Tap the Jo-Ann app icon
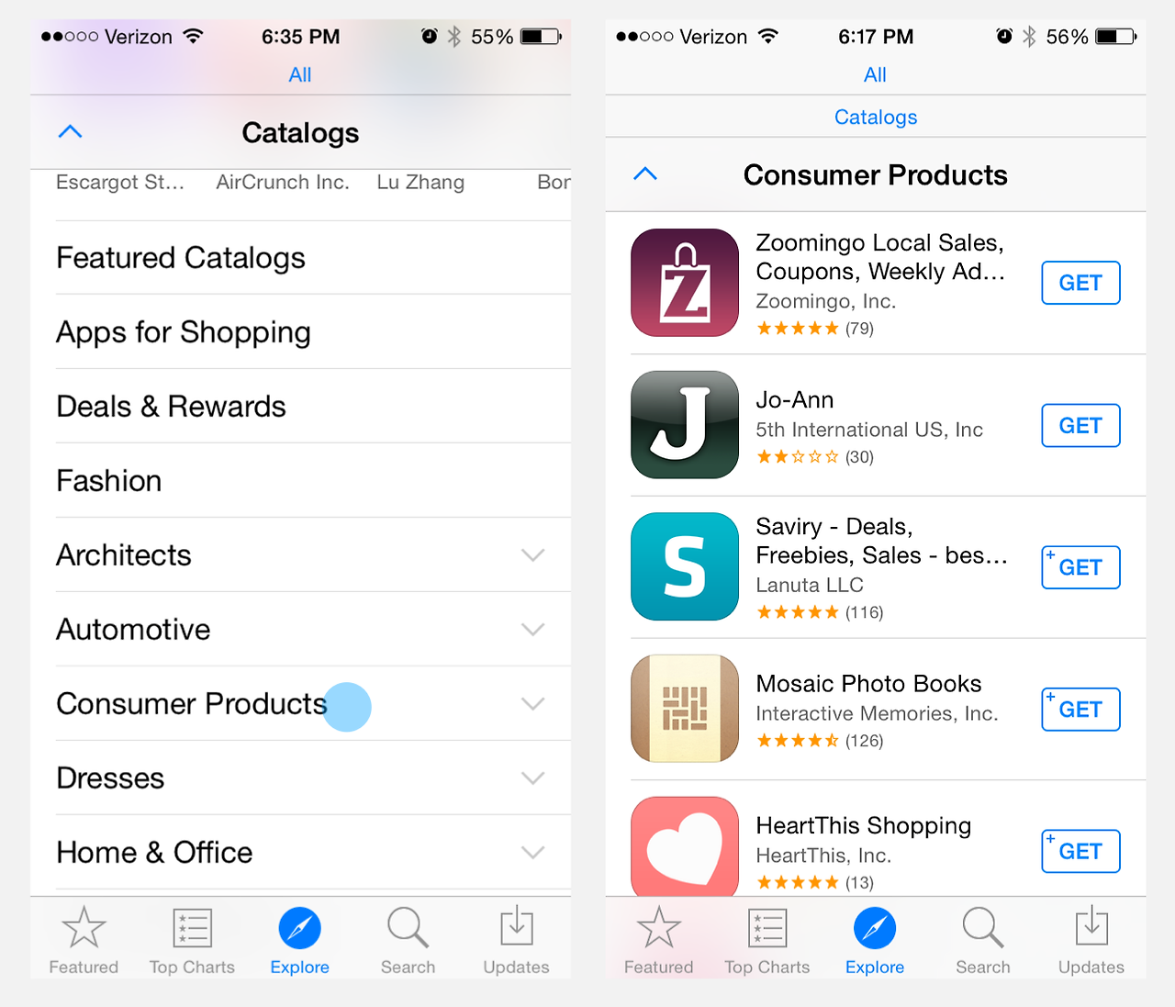Image resolution: width=1175 pixels, height=1007 pixels. click(685, 425)
